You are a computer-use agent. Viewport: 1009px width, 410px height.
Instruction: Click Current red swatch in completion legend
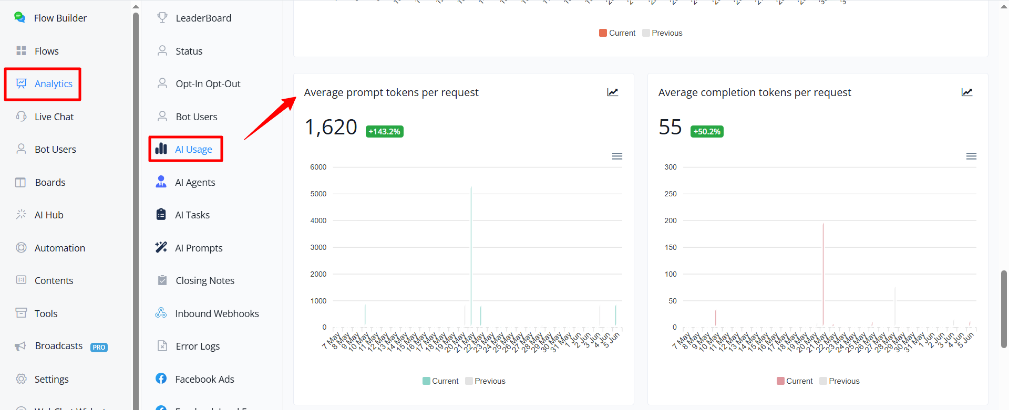pos(780,381)
